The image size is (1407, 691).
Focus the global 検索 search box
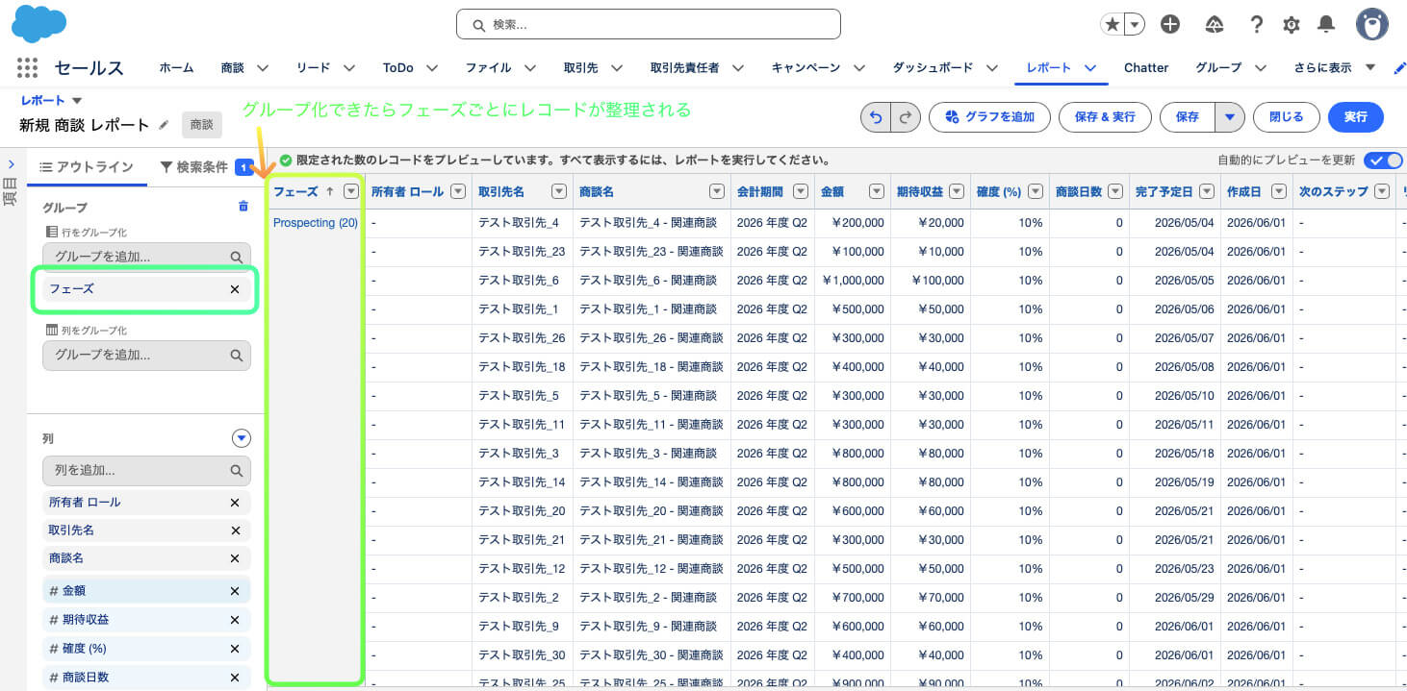648,24
